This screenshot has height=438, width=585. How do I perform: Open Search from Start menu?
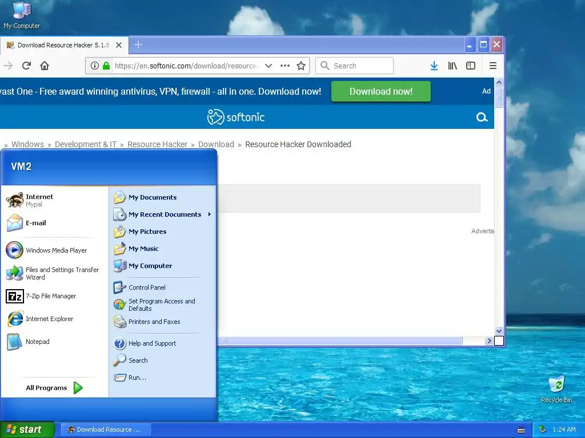click(162, 360)
